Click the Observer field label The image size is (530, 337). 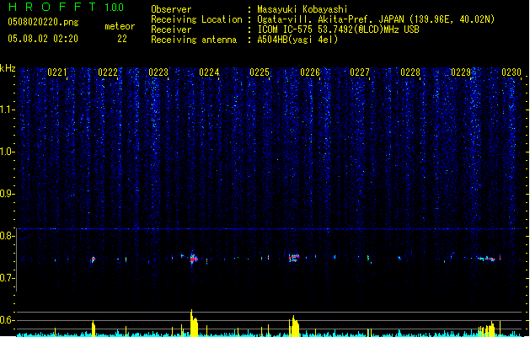(x=171, y=9)
